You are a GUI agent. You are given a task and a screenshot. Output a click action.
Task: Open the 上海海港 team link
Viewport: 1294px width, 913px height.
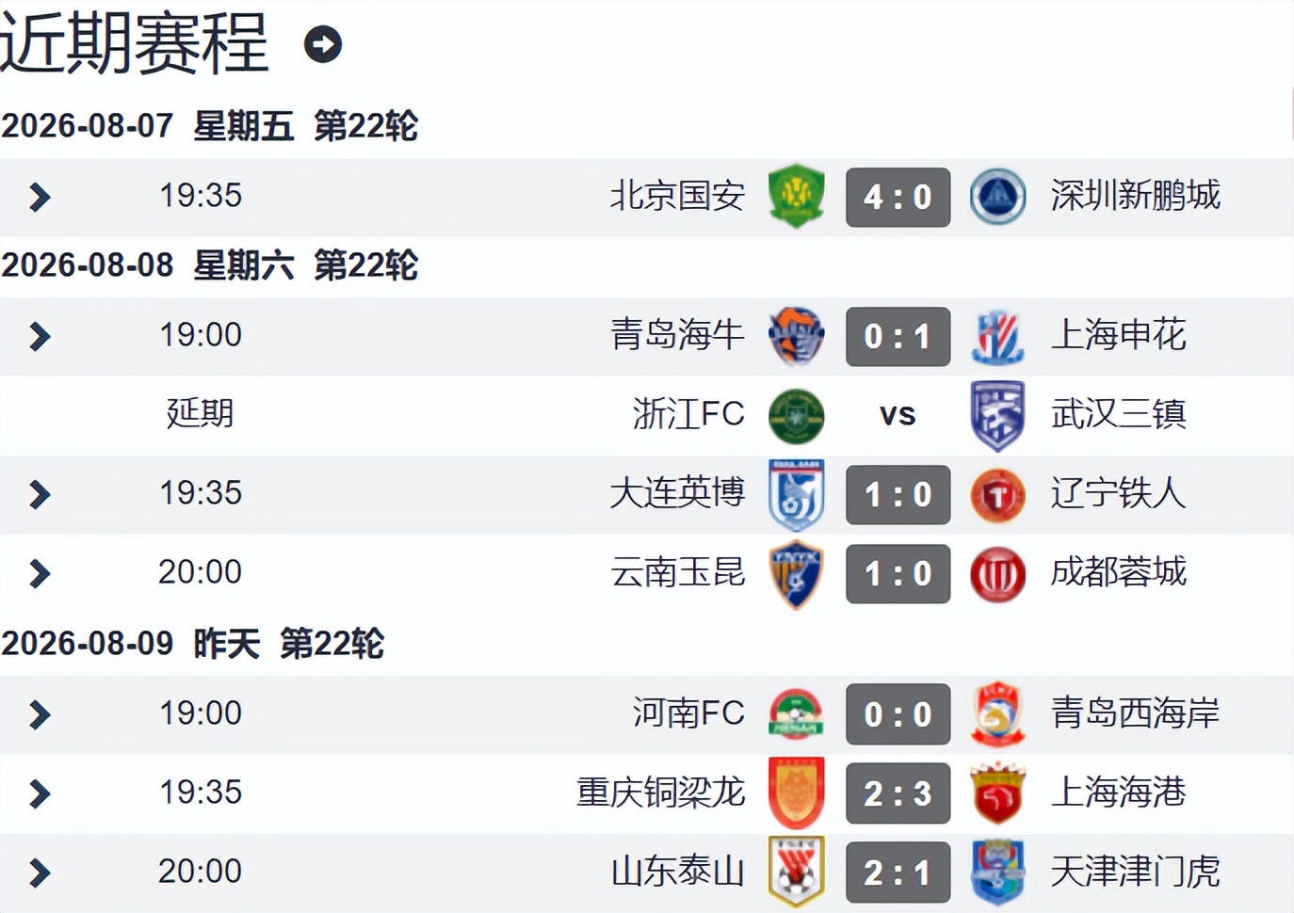(x=1118, y=793)
